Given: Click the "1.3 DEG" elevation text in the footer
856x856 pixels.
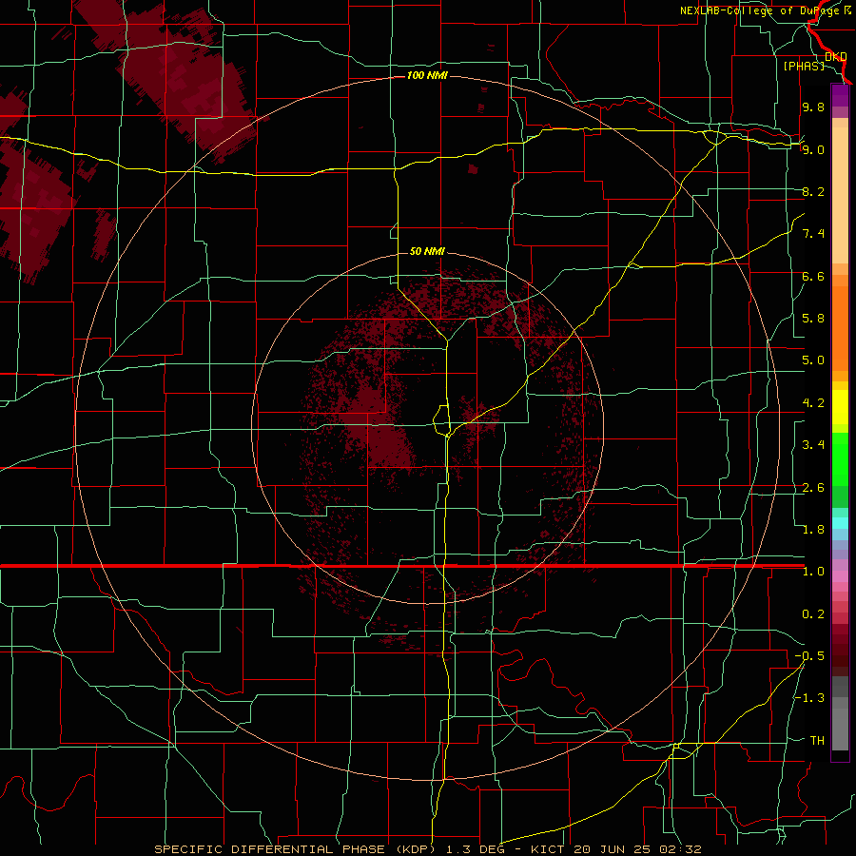Looking at the screenshot, I should pos(477,849).
